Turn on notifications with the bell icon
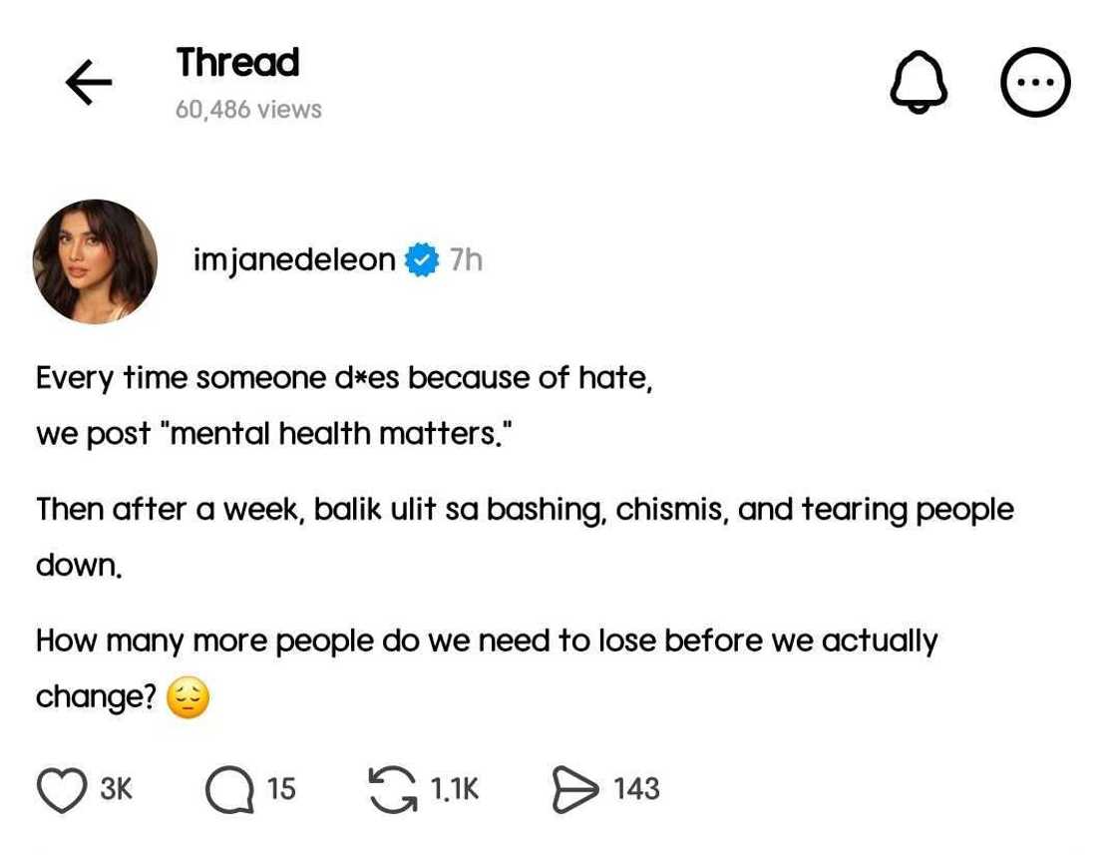 (x=918, y=83)
